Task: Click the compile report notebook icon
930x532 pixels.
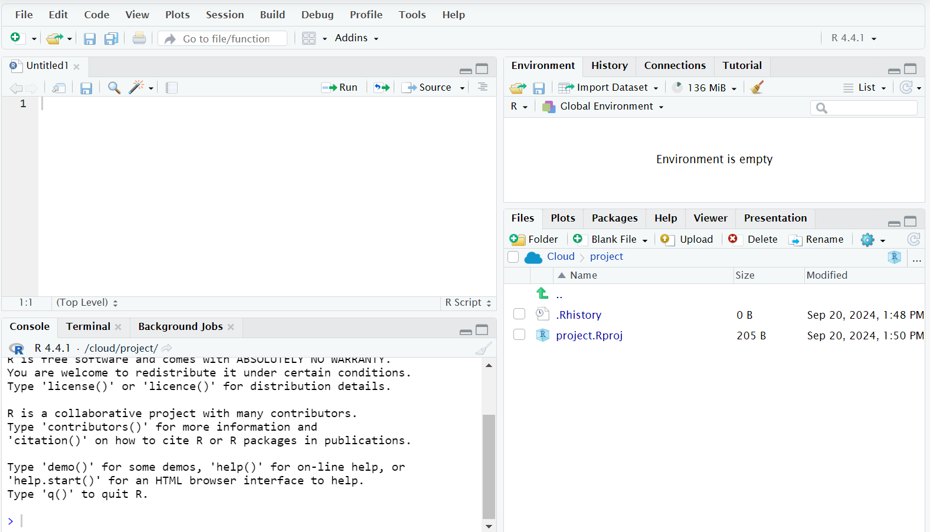Action: pos(172,88)
